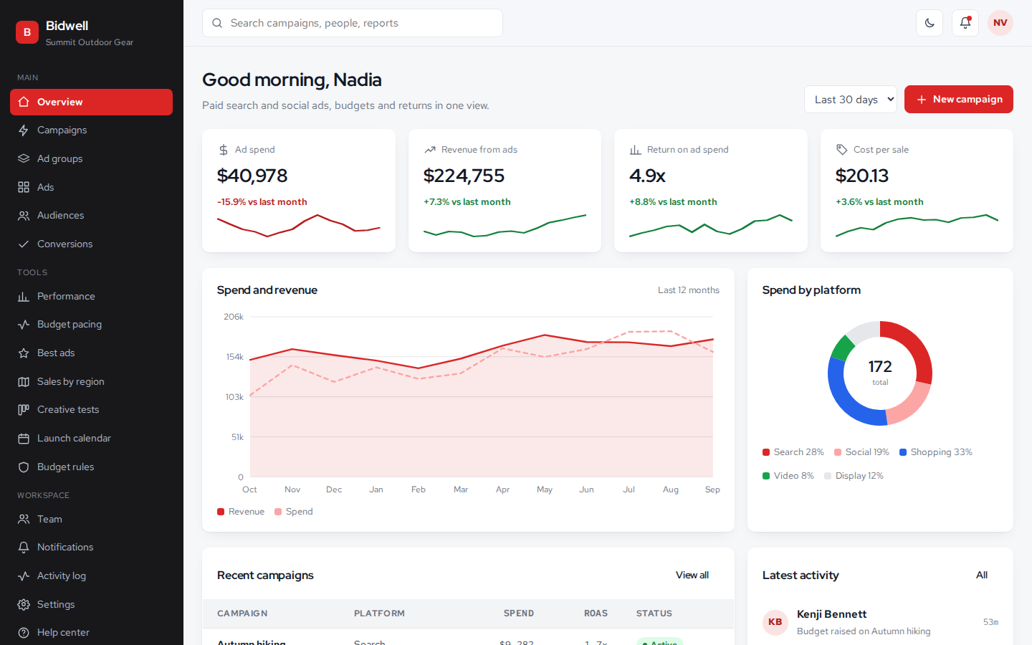The image size is (1032, 645).
Task: Open Activity log from sidebar
Action: point(91,576)
